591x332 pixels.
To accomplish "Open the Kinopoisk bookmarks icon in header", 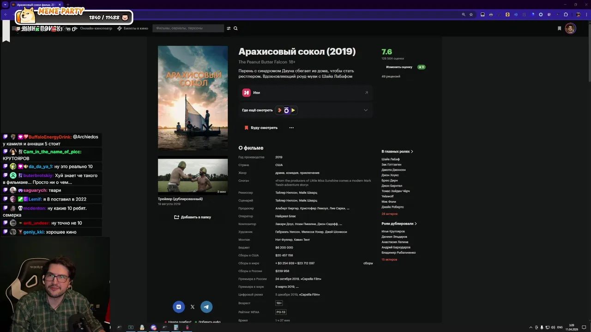I will pyautogui.click(x=559, y=28).
